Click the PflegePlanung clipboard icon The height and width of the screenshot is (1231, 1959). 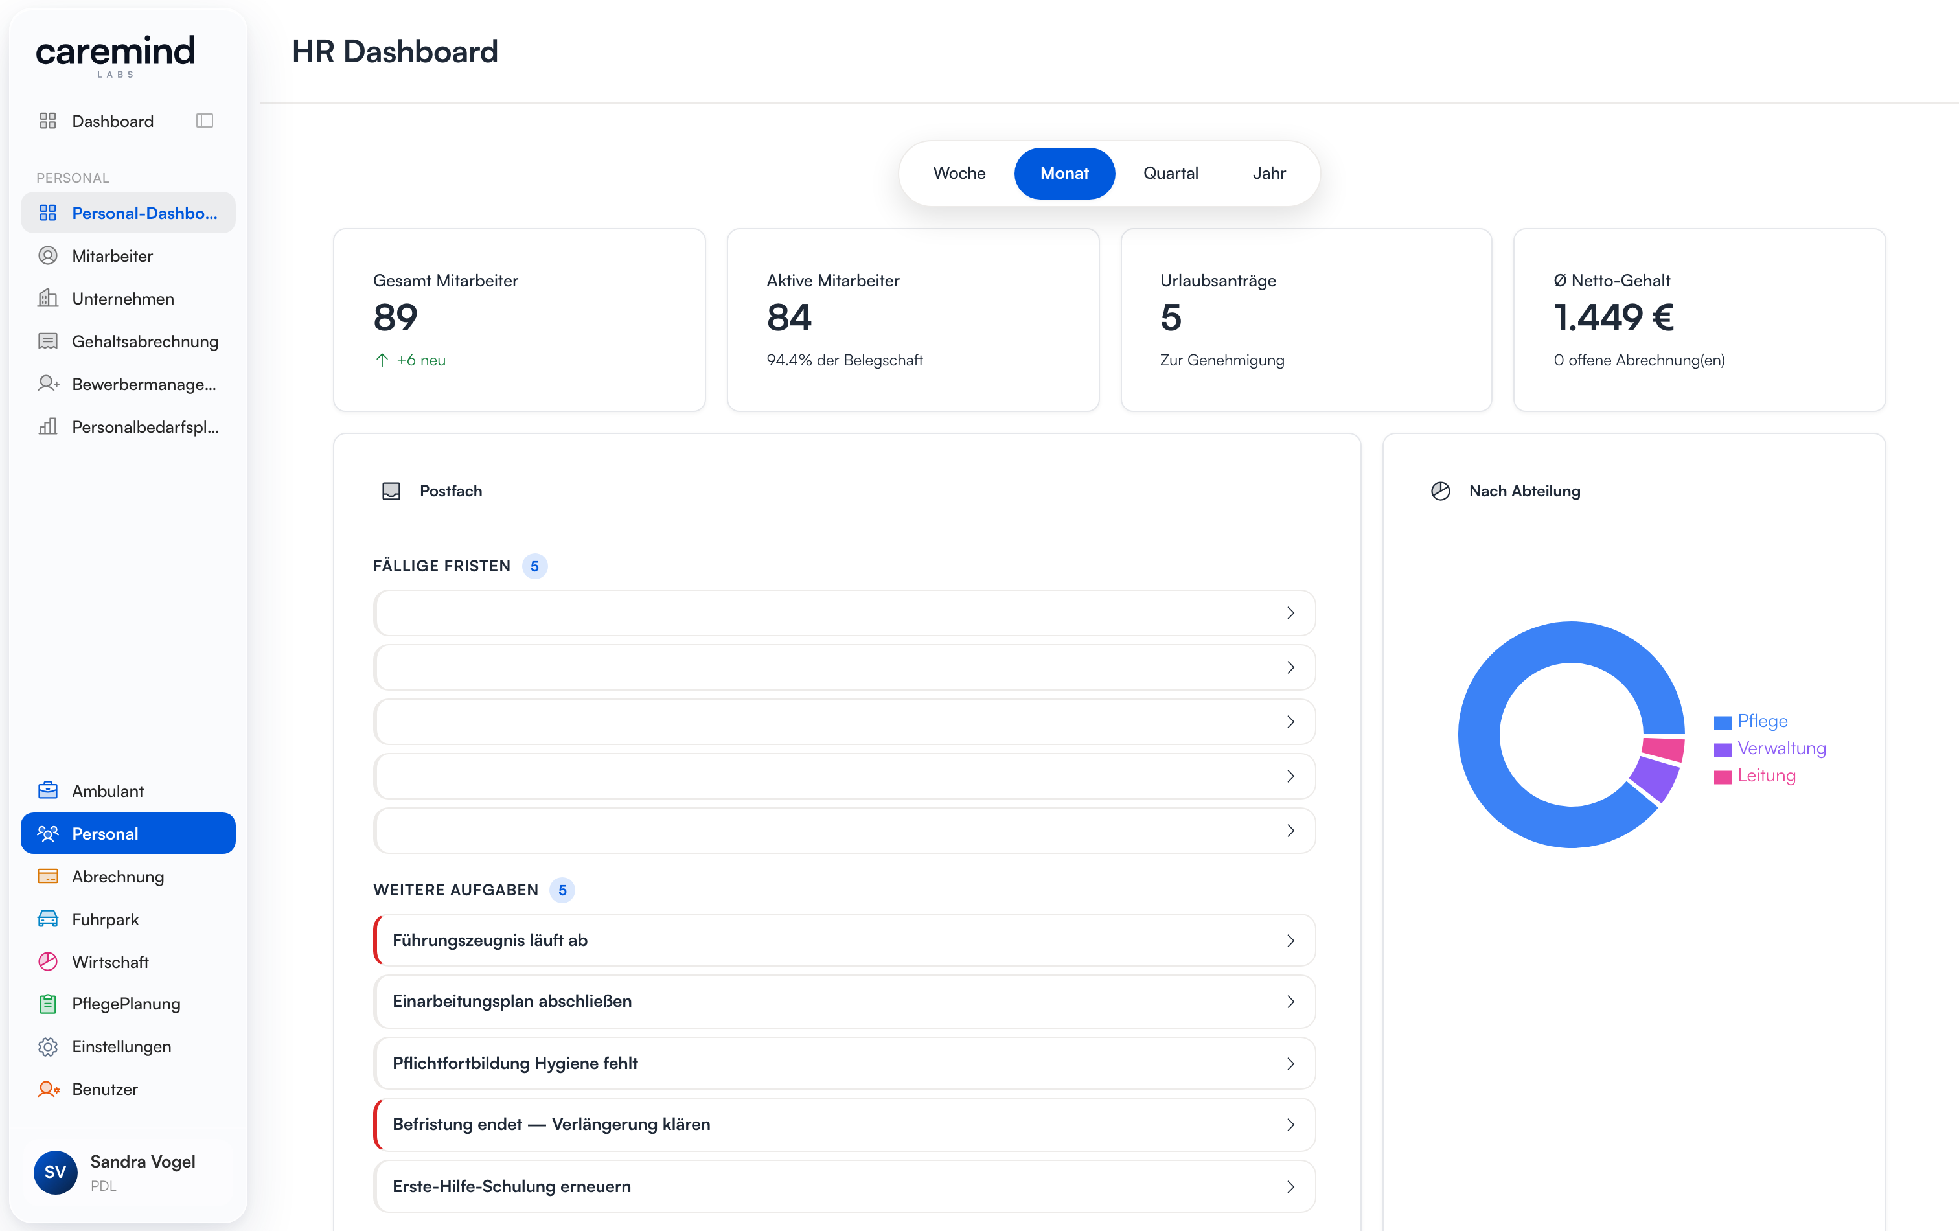click(48, 1003)
